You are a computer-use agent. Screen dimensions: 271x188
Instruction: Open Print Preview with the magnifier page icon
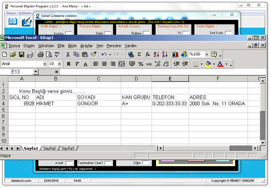[x=49, y=54]
